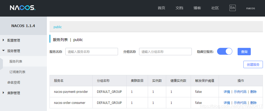Focus the 分组名称 input field

tap(165, 52)
